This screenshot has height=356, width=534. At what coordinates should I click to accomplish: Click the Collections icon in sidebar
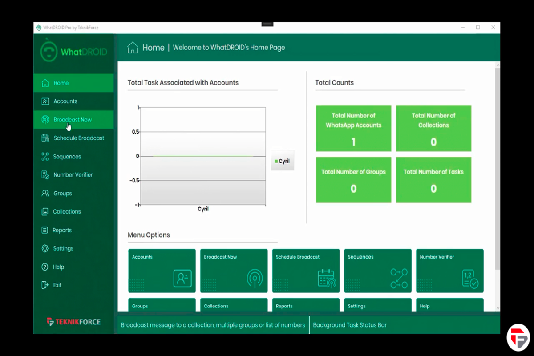tap(45, 212)
